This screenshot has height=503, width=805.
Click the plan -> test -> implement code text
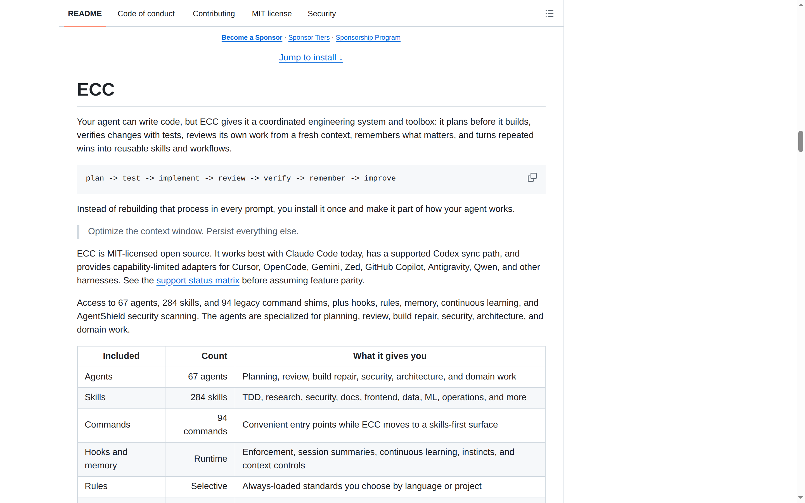(241, 178)
